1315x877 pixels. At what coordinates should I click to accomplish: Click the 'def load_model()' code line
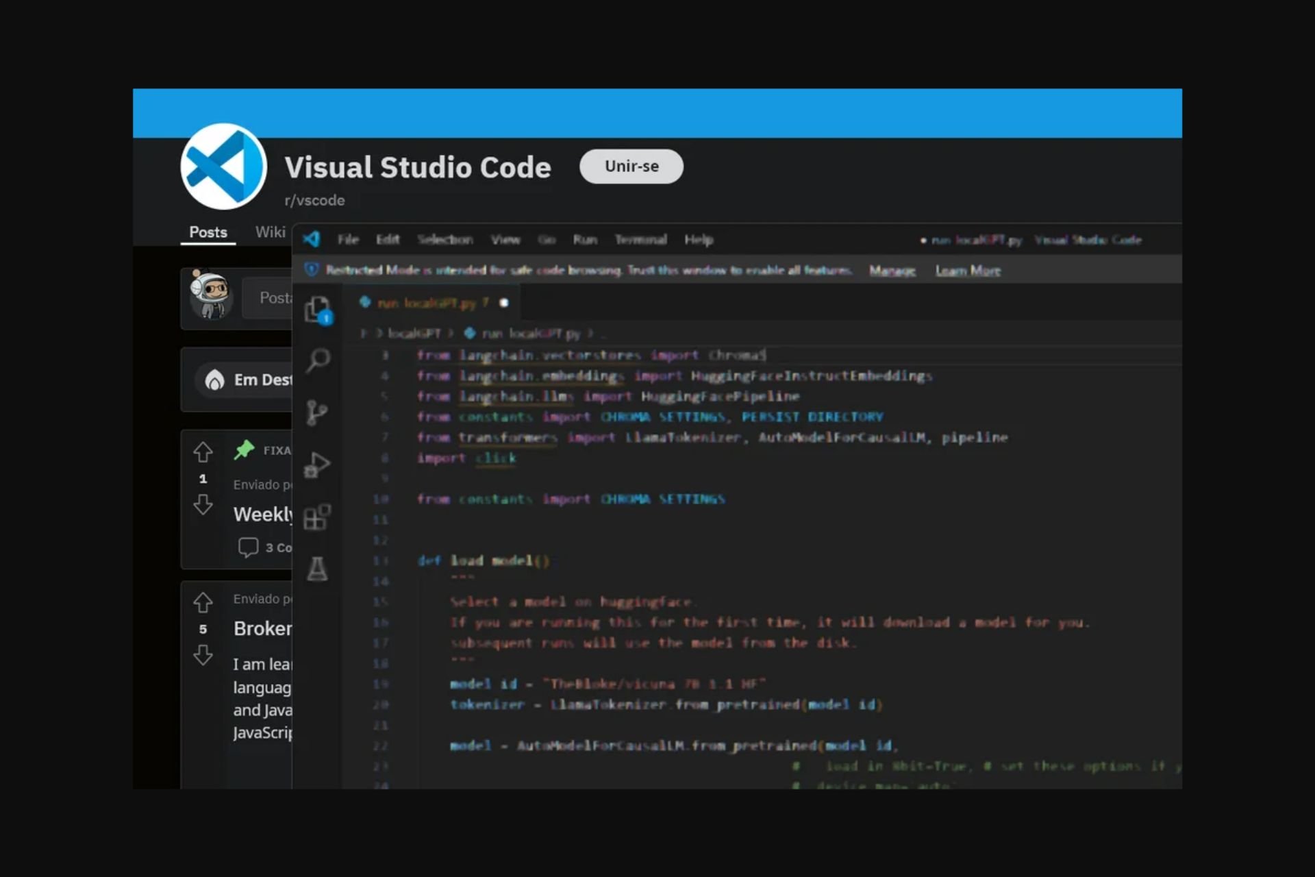pyautogui.click(x=484, y=560)
